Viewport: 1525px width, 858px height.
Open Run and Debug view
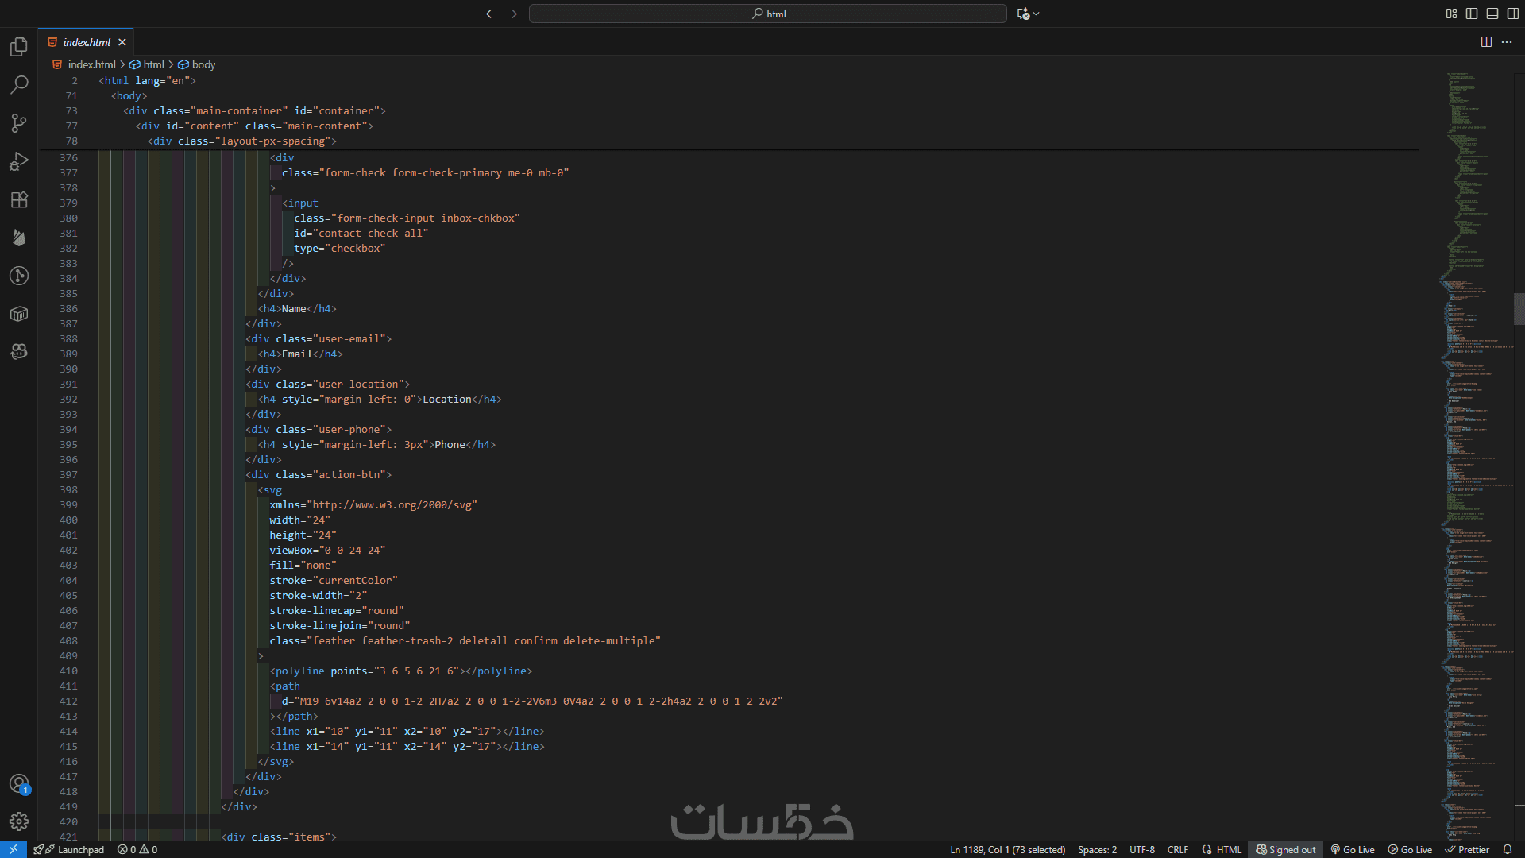pyautogui.click(x=19, y=161)
